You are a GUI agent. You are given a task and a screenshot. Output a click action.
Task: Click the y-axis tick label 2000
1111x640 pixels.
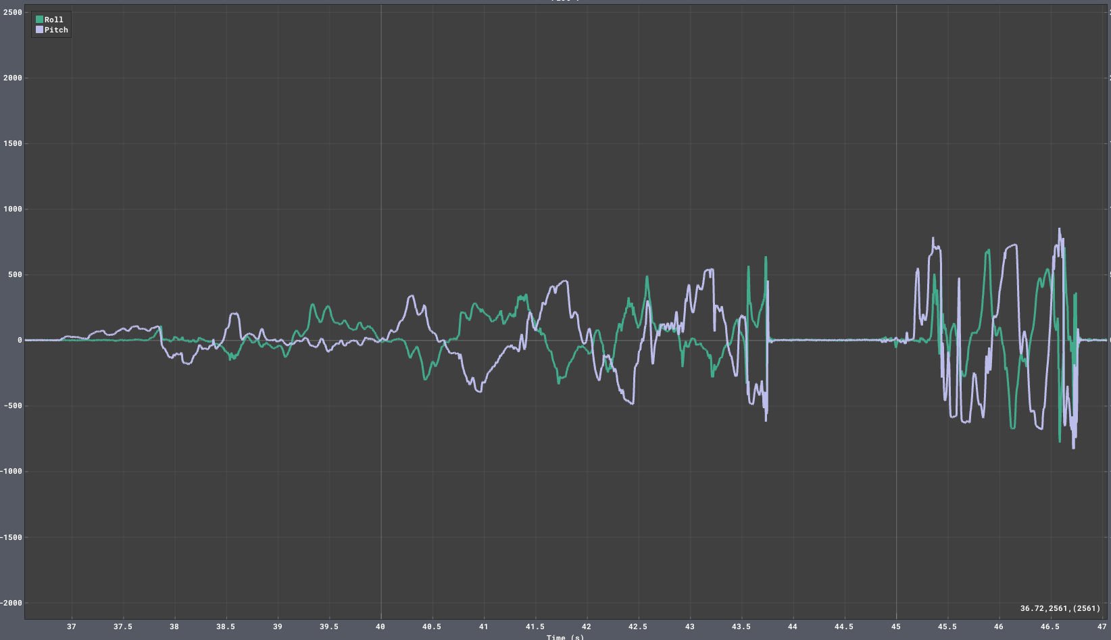[13, 78]
